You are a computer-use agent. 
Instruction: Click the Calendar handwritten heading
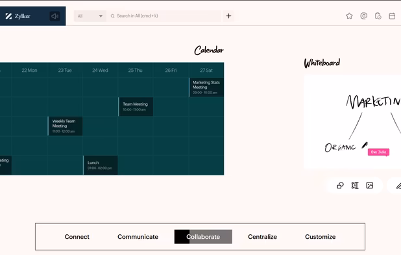coord(209,50)
